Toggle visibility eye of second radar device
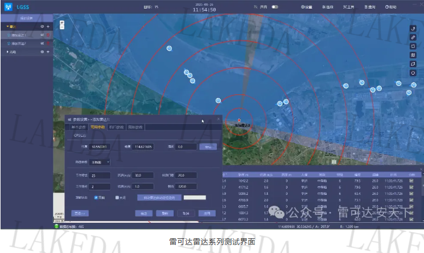 click(x=42, y=43)
